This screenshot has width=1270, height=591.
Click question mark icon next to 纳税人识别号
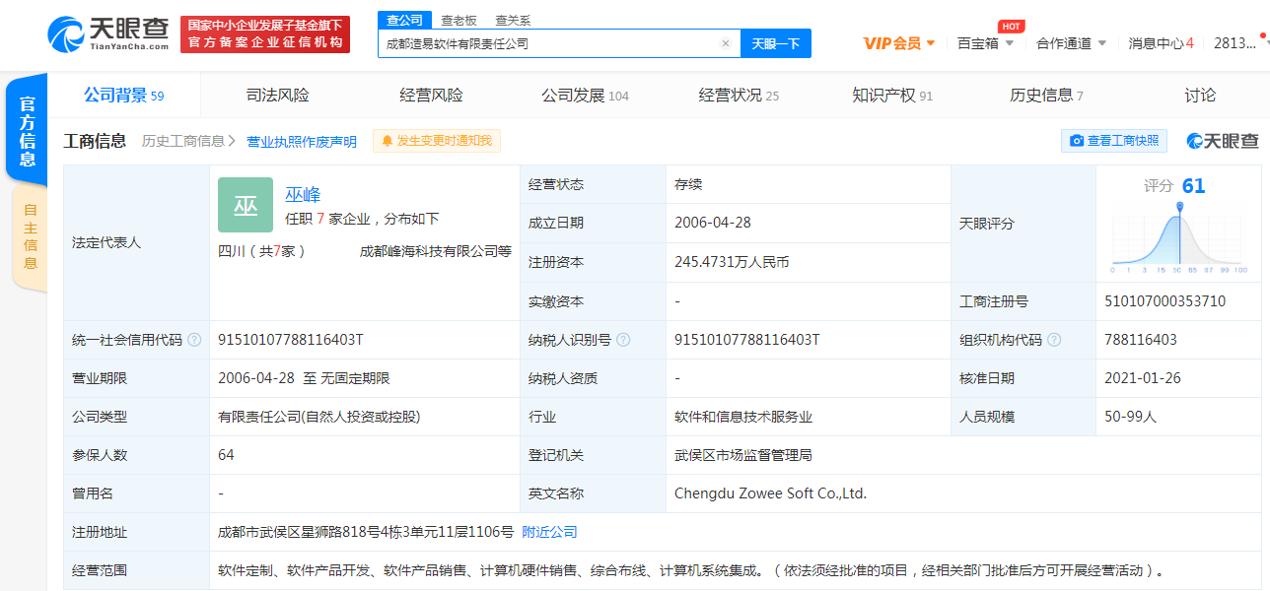tap(623, 340)
